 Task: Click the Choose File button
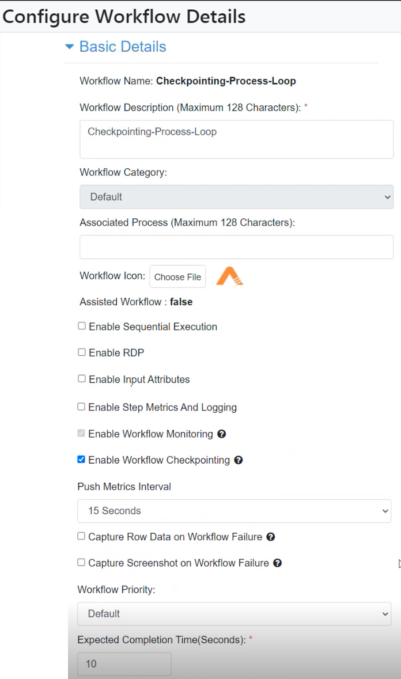pos(177,276)
